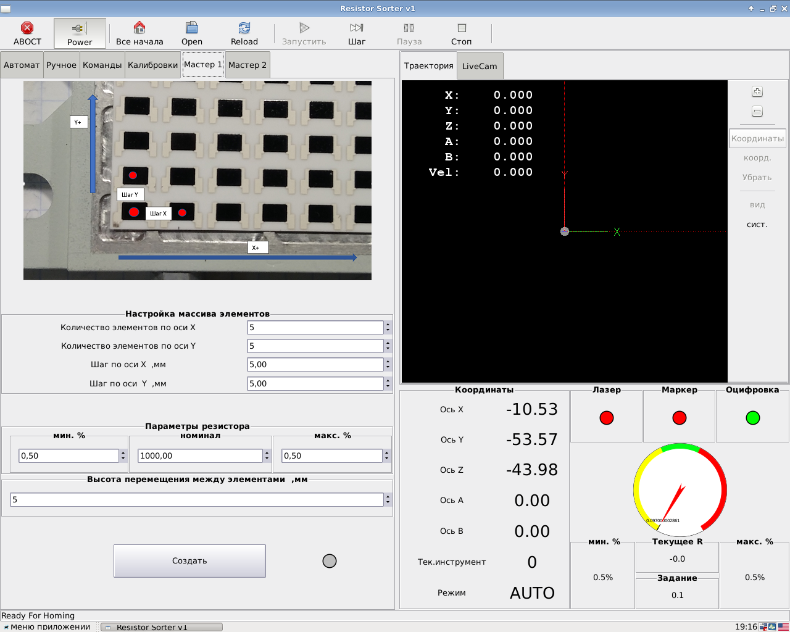Click the resistance gauge dial

coord(680,490)
